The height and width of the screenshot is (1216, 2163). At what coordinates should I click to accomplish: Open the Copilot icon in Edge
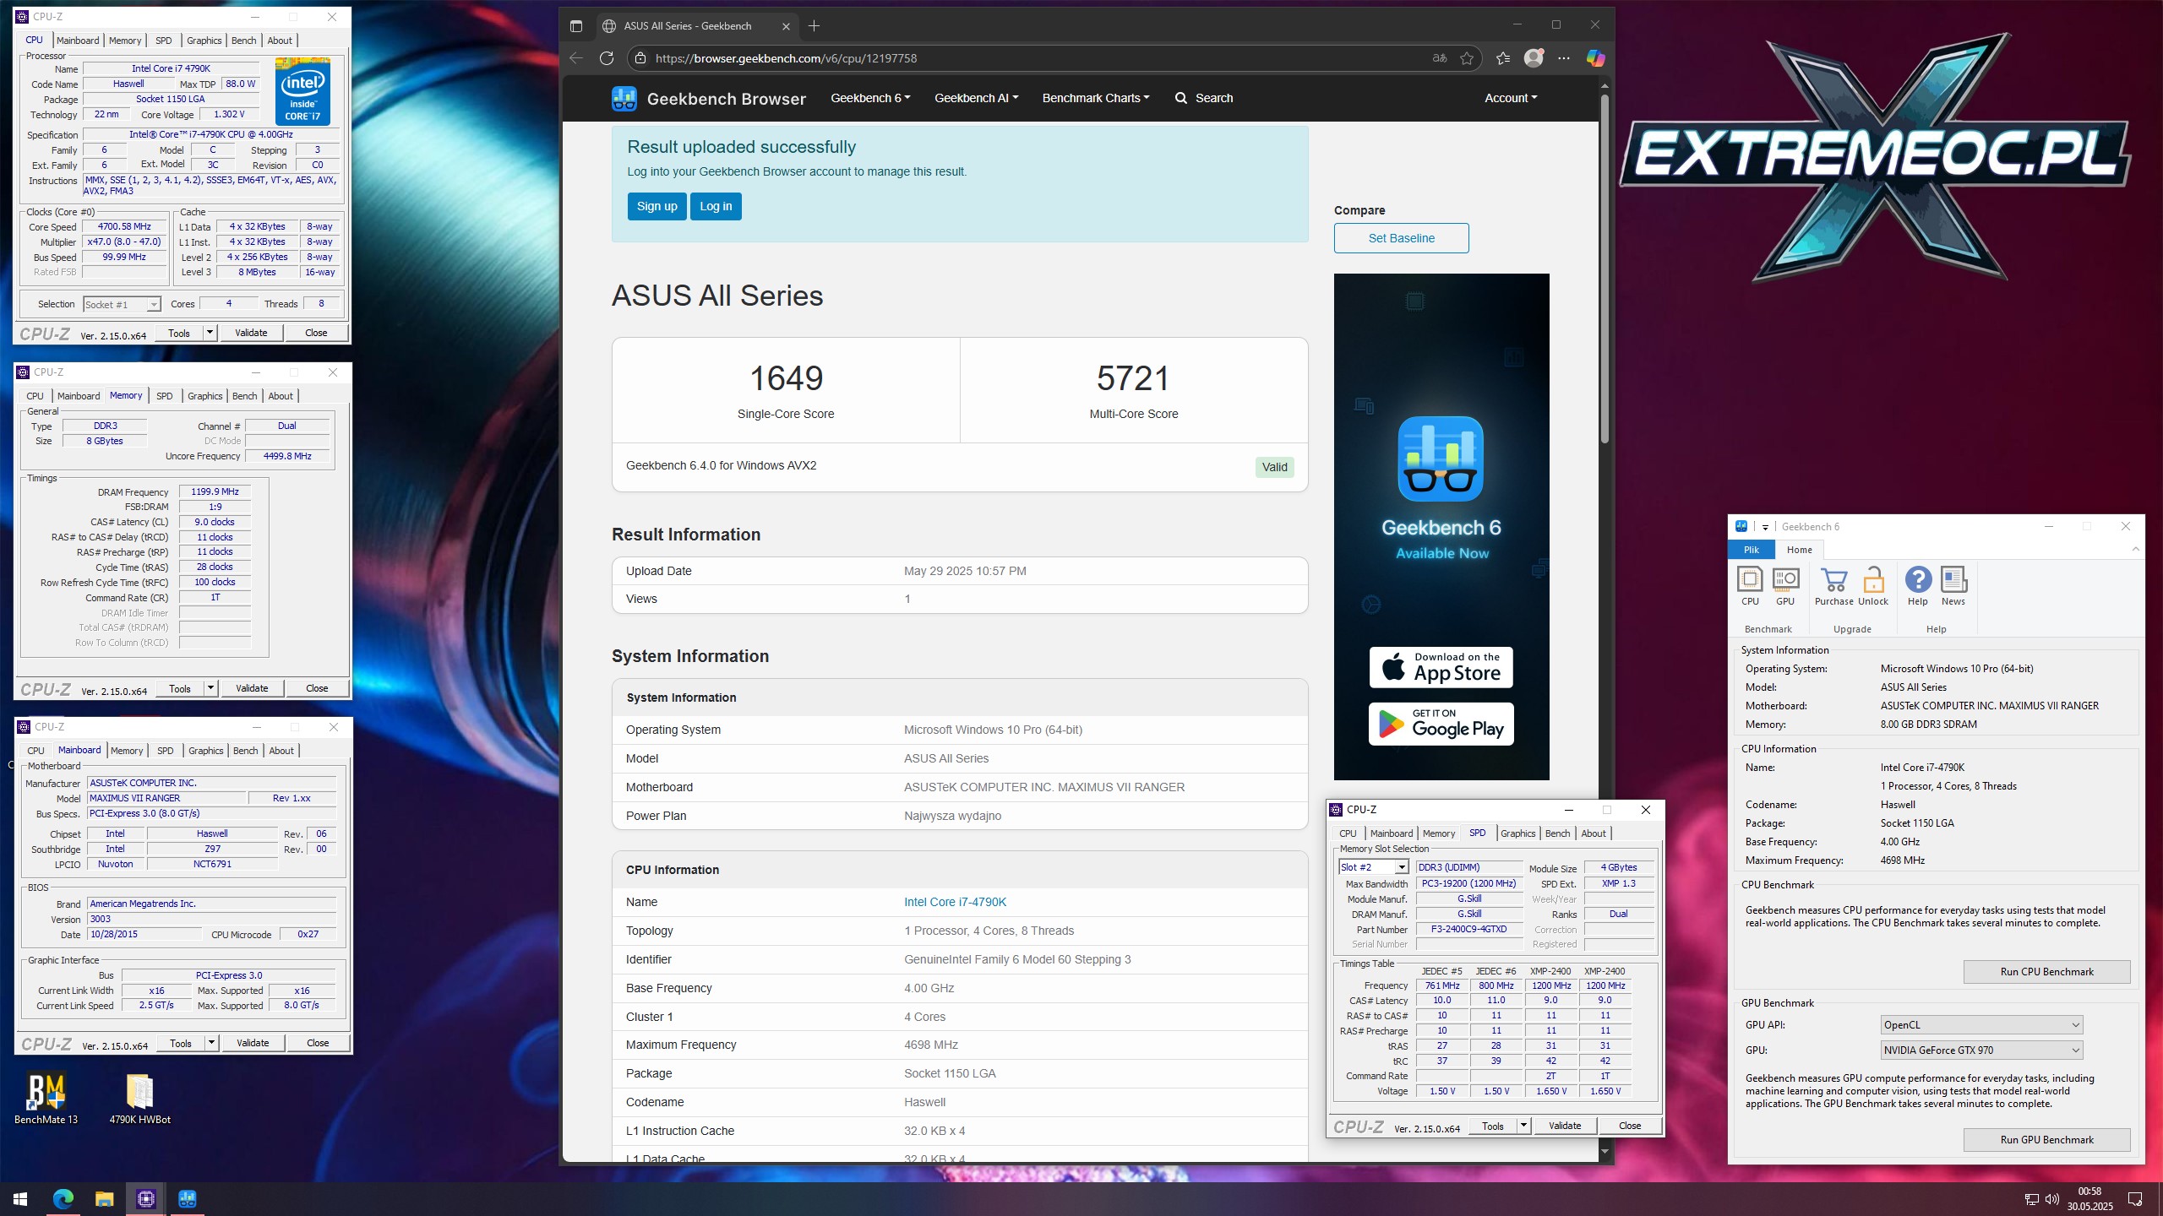tap(1595, 58)
